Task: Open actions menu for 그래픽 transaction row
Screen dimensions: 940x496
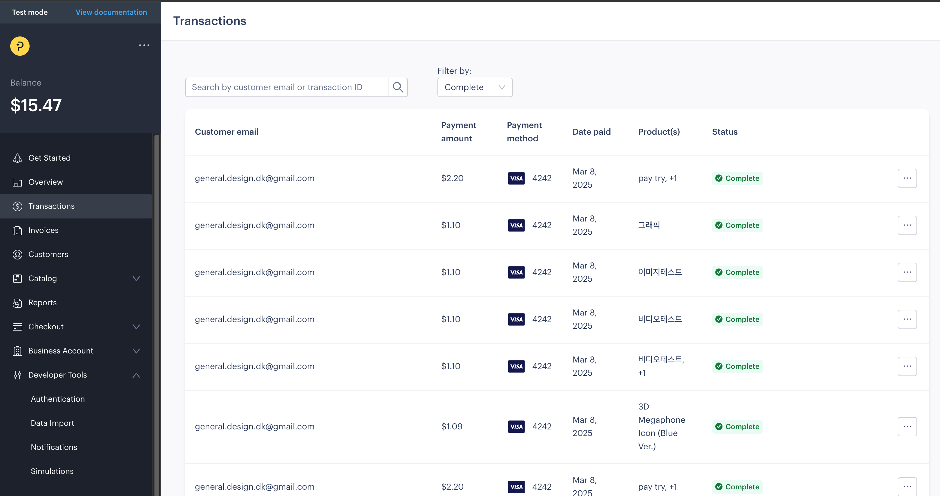Action: [x=907, y=225]
